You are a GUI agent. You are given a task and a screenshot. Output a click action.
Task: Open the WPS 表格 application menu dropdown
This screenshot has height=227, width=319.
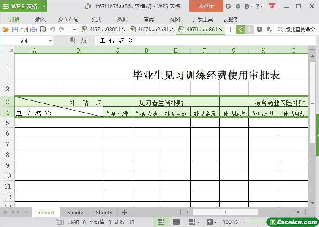(x=44, y=6)
